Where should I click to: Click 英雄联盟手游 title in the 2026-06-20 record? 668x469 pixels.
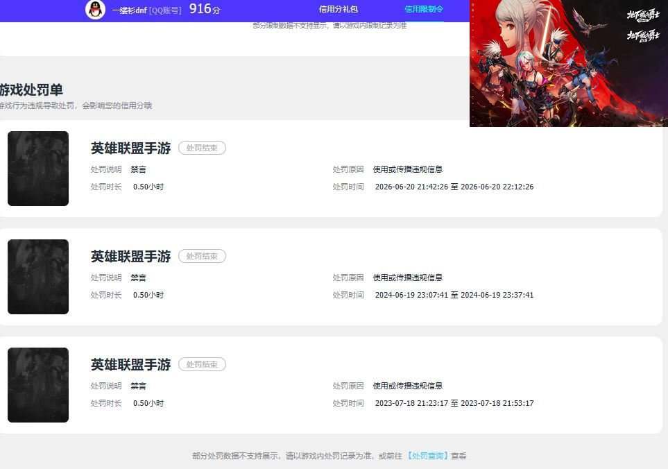pos(131,148)
